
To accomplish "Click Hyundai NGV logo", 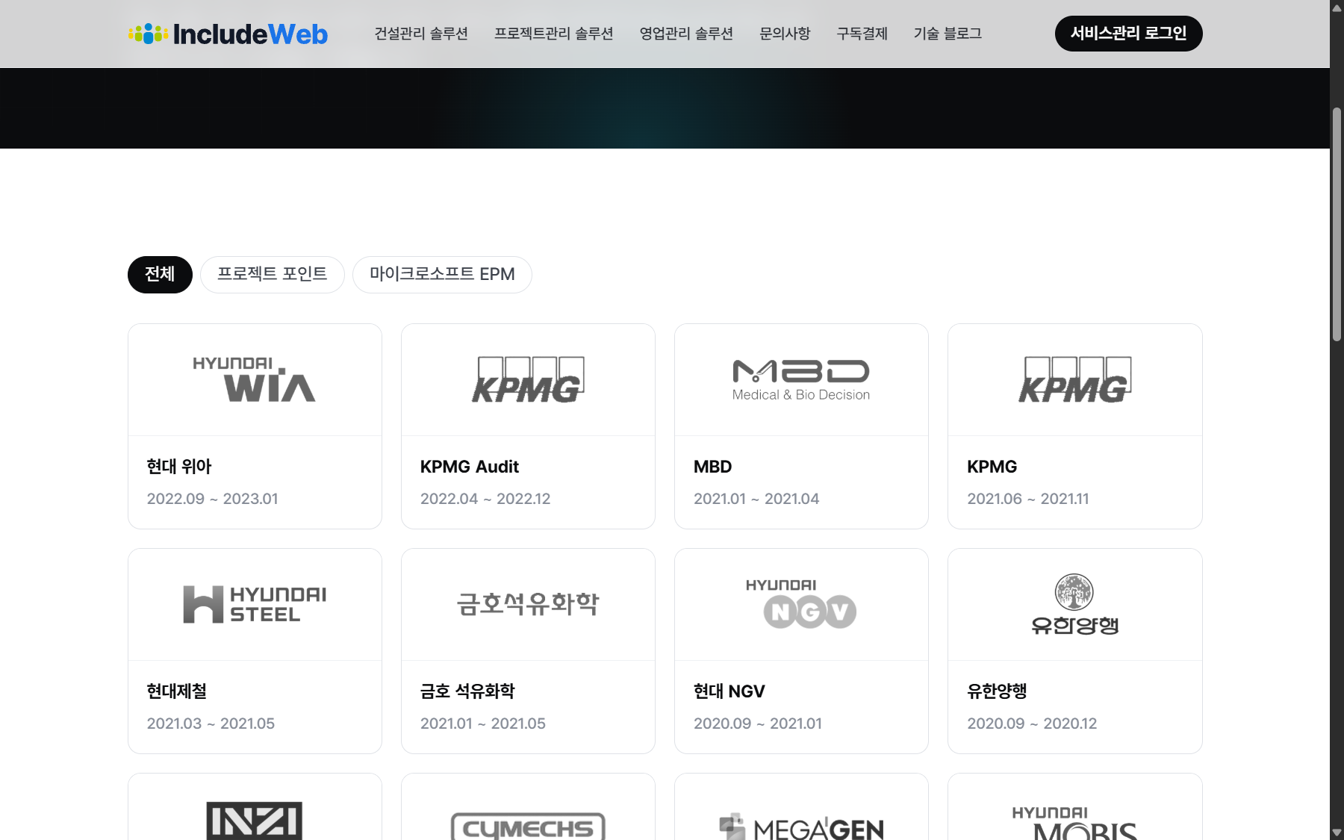I will coord(801,603).
